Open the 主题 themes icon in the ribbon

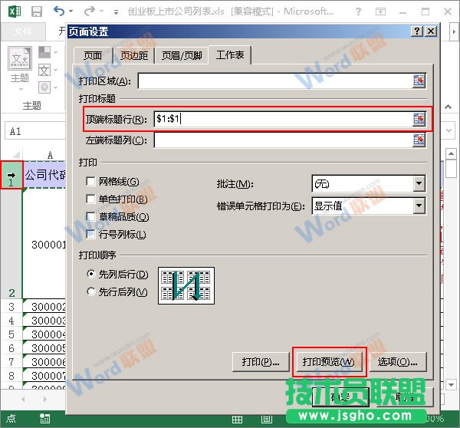coord(19,64)
